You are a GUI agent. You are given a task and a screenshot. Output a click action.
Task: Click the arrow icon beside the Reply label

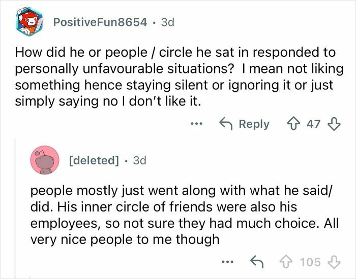[x=225, y=124]
